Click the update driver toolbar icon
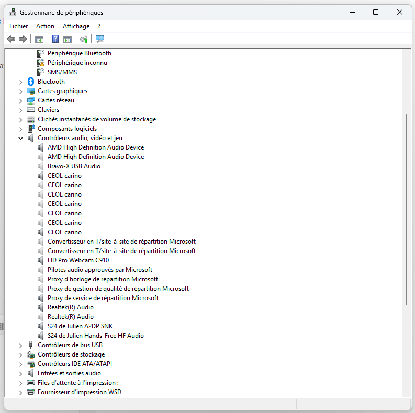 [x=84, y=39]
